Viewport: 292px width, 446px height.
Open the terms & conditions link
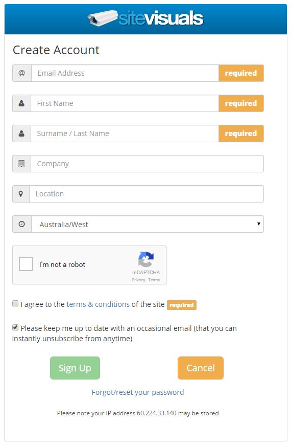click(x=98, y=304)
